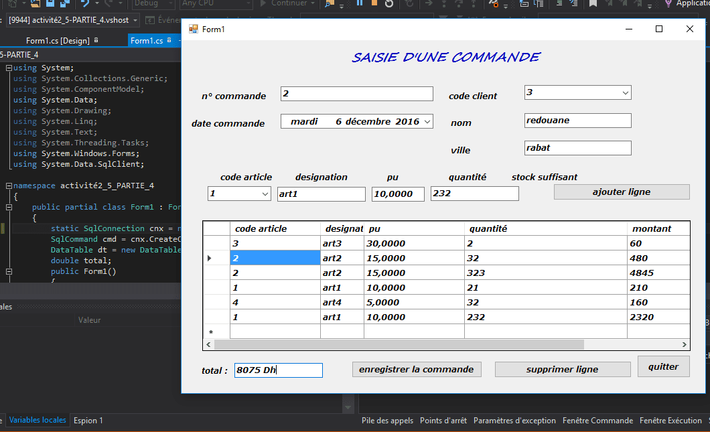Open the Pile des appels panel tab
The image size is (710, 432).
point(386,421)
